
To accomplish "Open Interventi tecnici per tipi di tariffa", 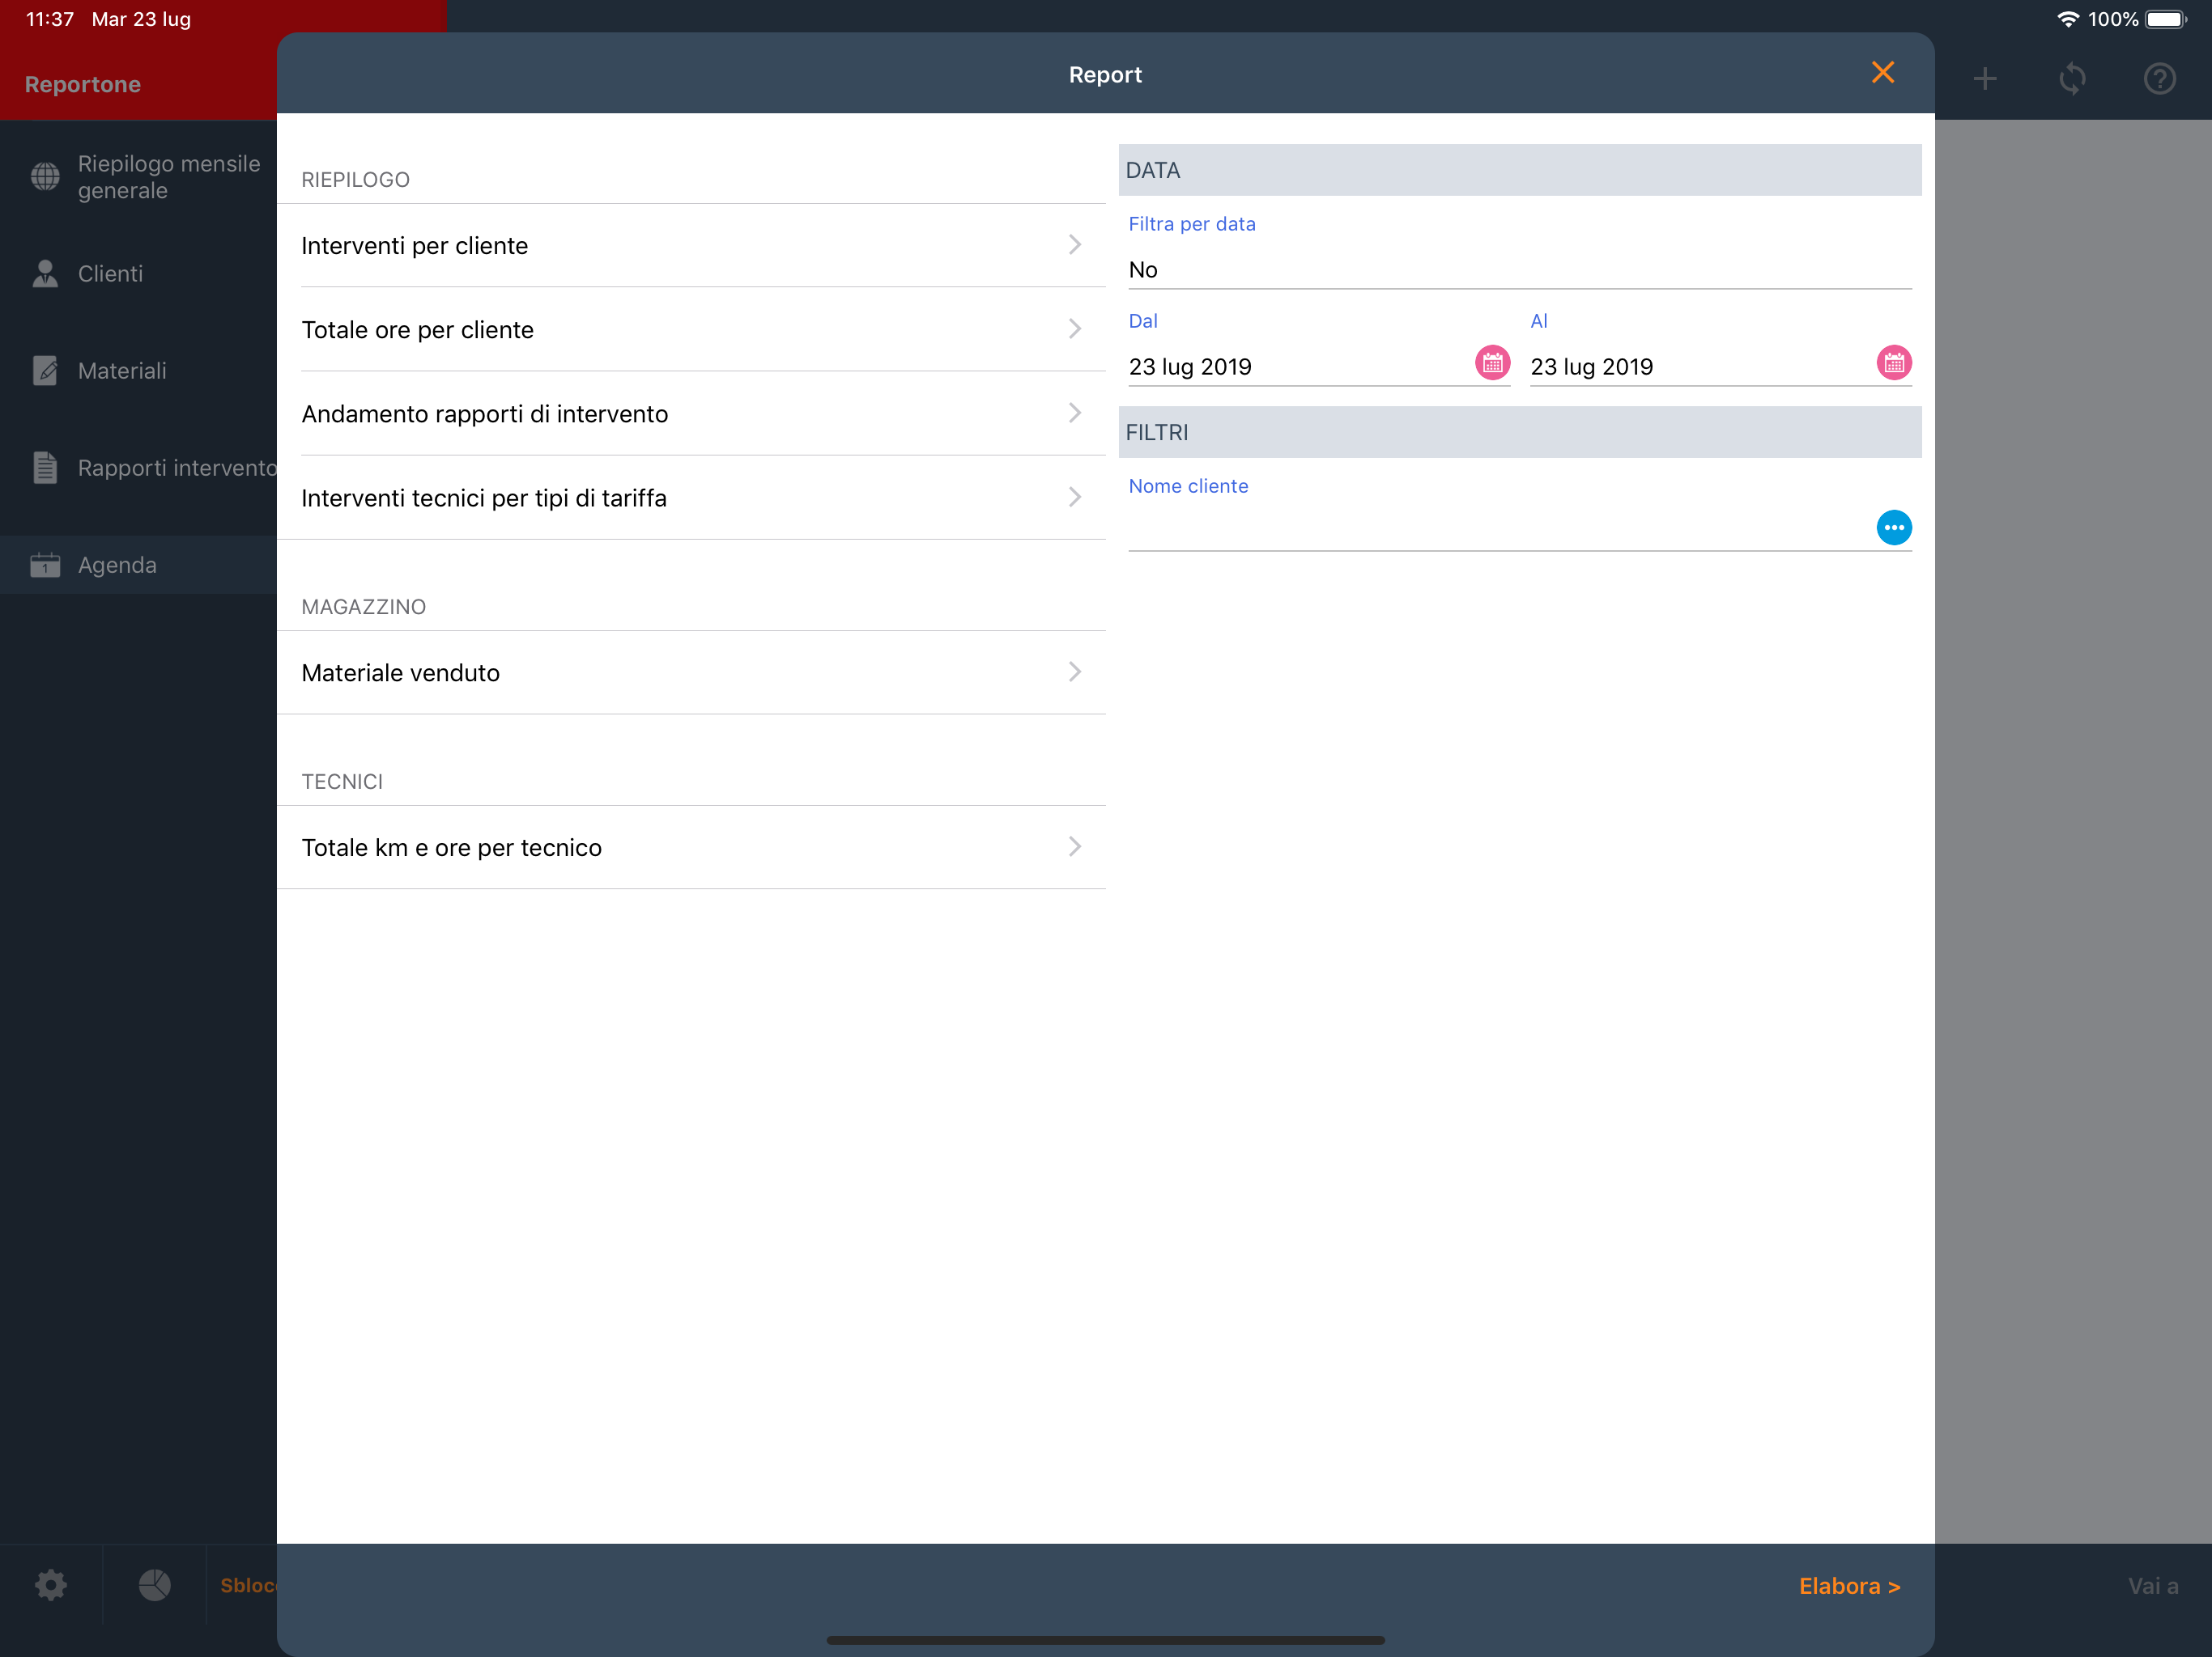I will 690,498.
